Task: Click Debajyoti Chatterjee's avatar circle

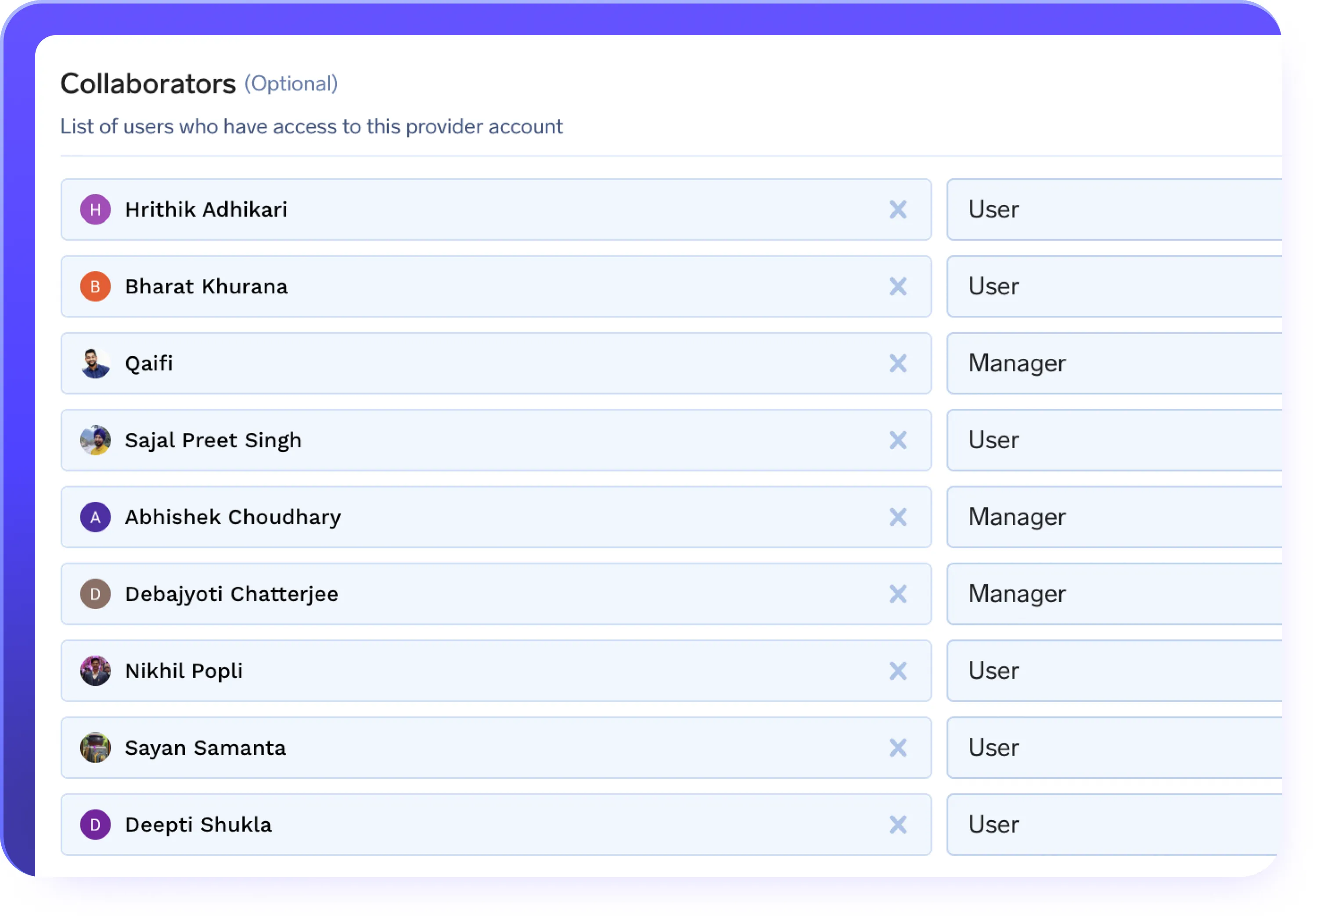Action: click(x=95, y=594)
